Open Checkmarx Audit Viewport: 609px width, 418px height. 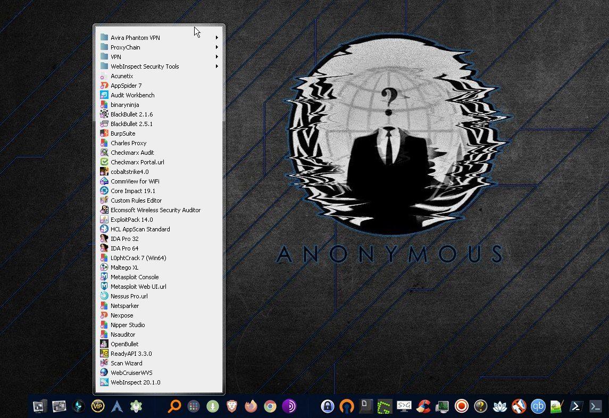point(159,153)
